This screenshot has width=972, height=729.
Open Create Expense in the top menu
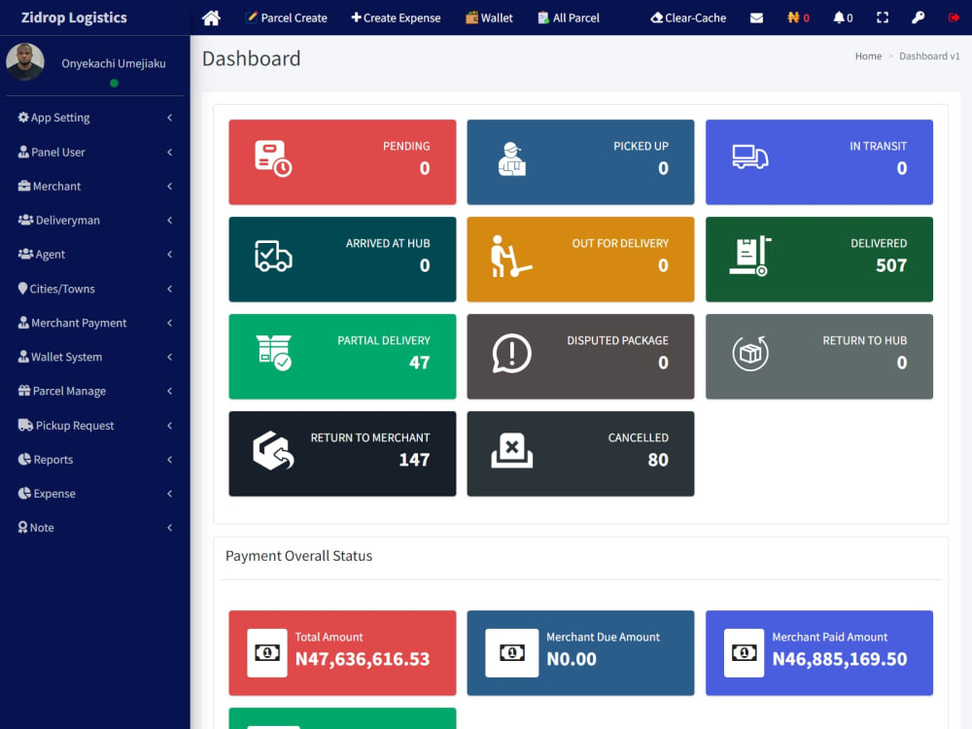pyautogui.click(x=397, y=17)
